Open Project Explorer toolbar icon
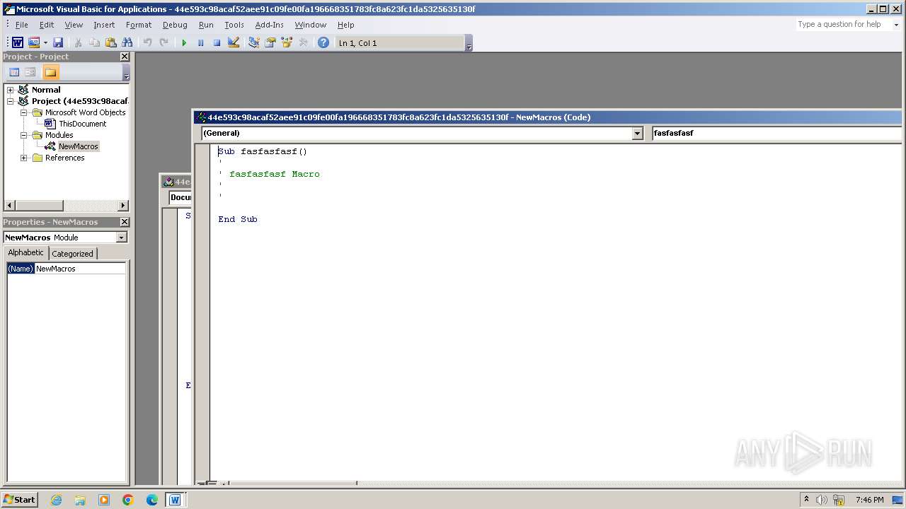Image resolution: width=906 pixels, height=509 pixels. coord(253,43)
